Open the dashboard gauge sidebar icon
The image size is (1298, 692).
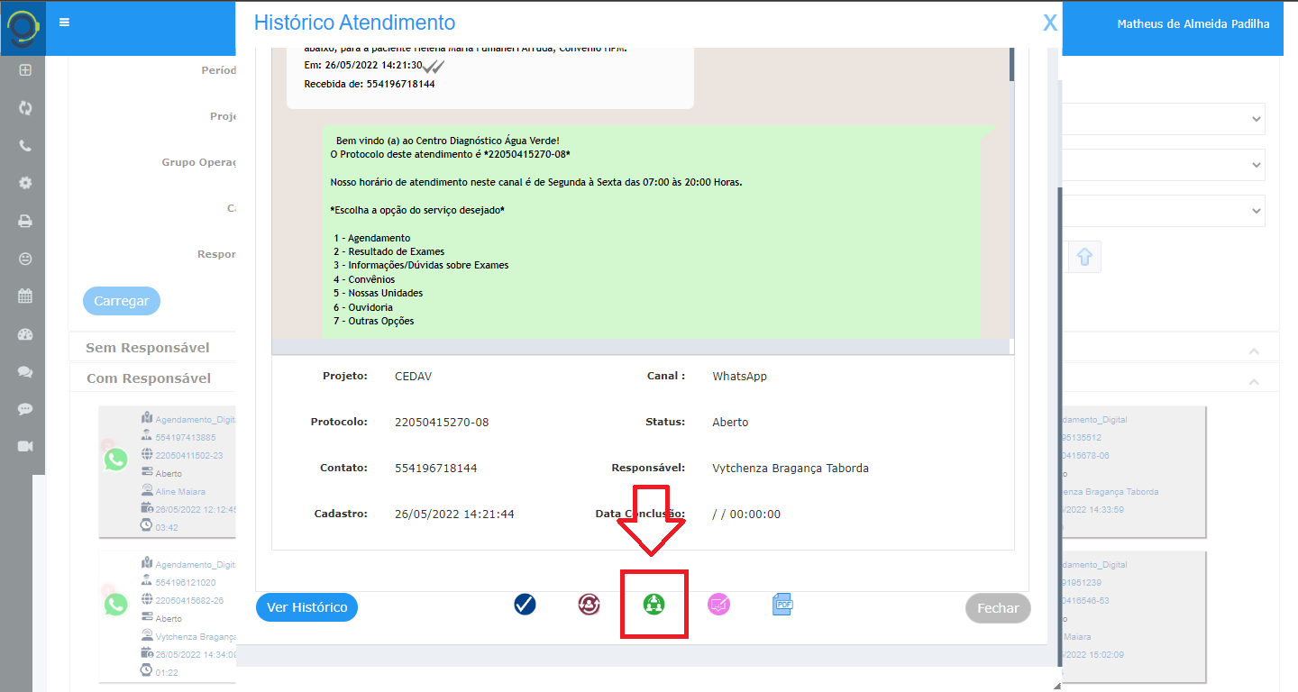point(25,333)
